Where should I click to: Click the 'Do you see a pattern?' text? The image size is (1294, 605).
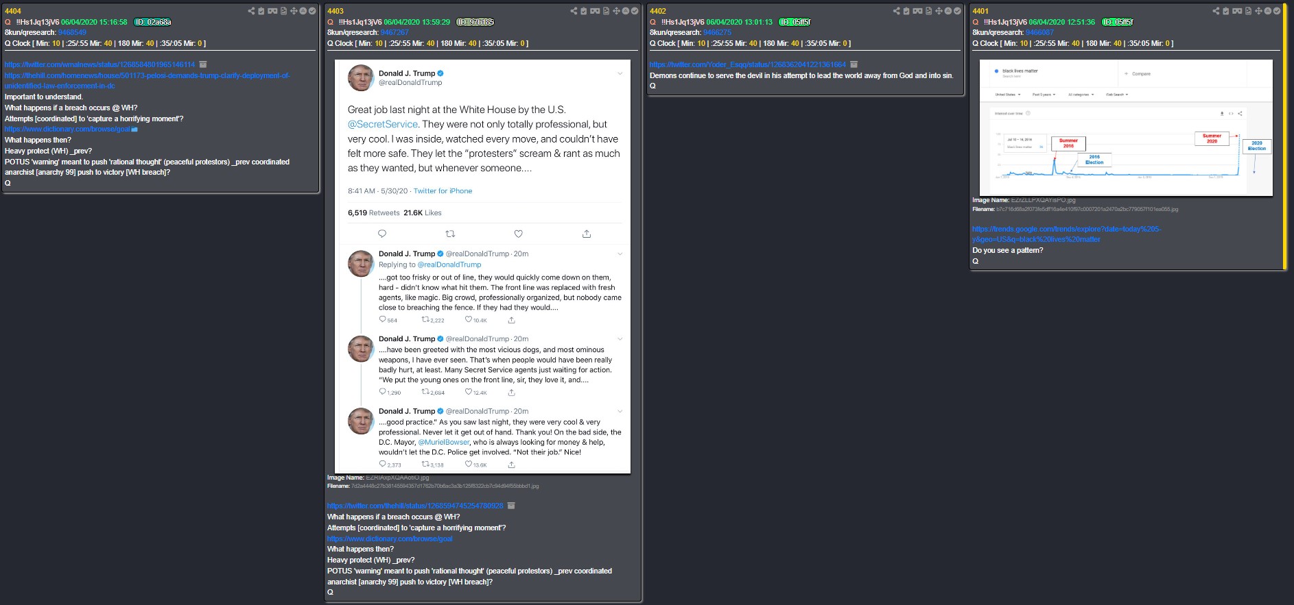pyautogui.click(x=1007, y=250)
